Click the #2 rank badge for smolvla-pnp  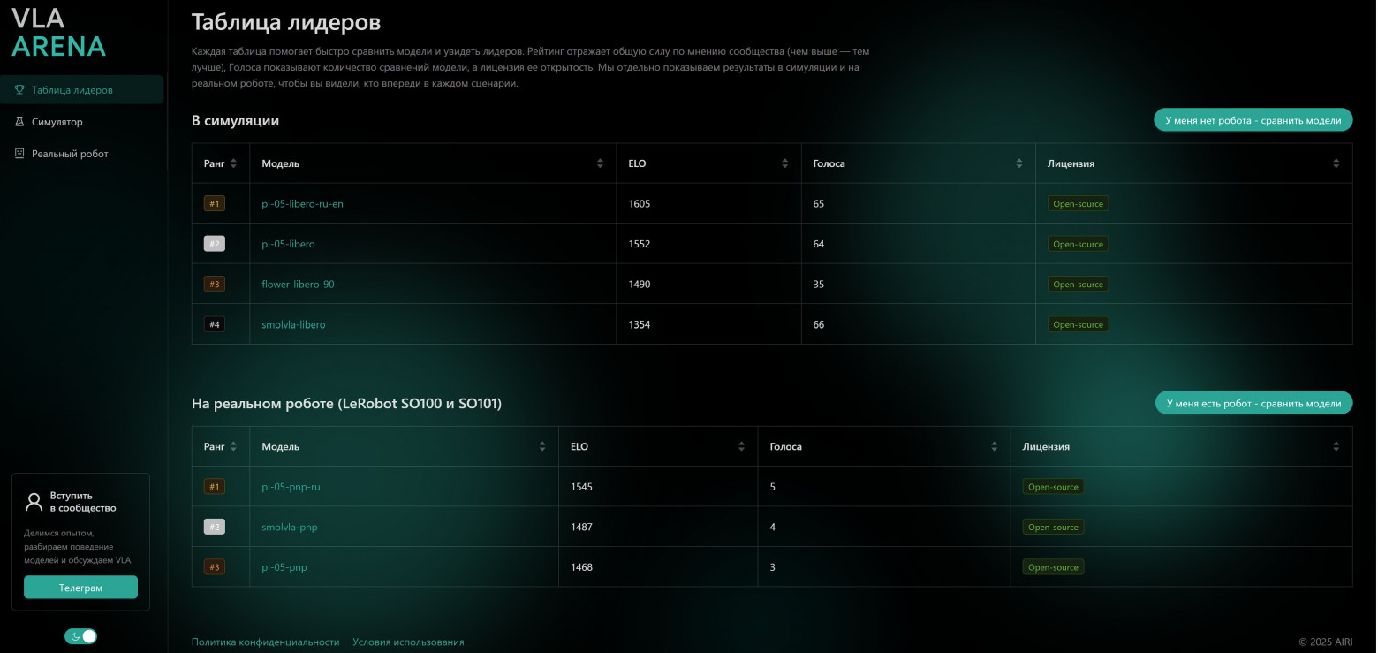tap(215, 528)
